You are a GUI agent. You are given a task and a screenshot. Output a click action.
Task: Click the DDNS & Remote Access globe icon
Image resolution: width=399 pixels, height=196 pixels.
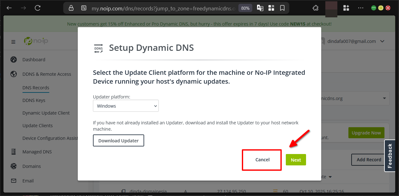point(14,74)
